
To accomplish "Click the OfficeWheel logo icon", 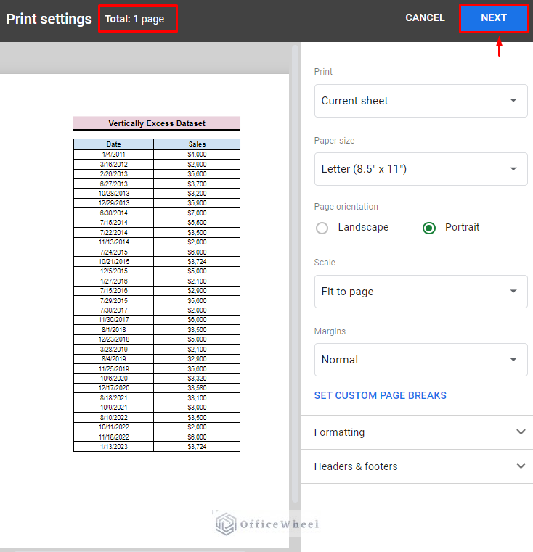I will pos(227,524).
